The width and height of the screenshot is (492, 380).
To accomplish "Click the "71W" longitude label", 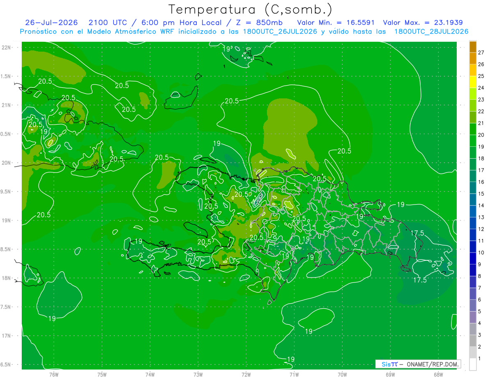I will point(294,374).
